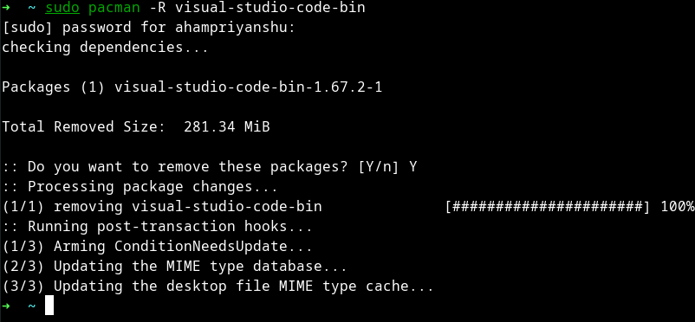Click the green arrow prompt on first line
Screen dimensions: 695x322
pyautogui.click(x=5, y=8)
